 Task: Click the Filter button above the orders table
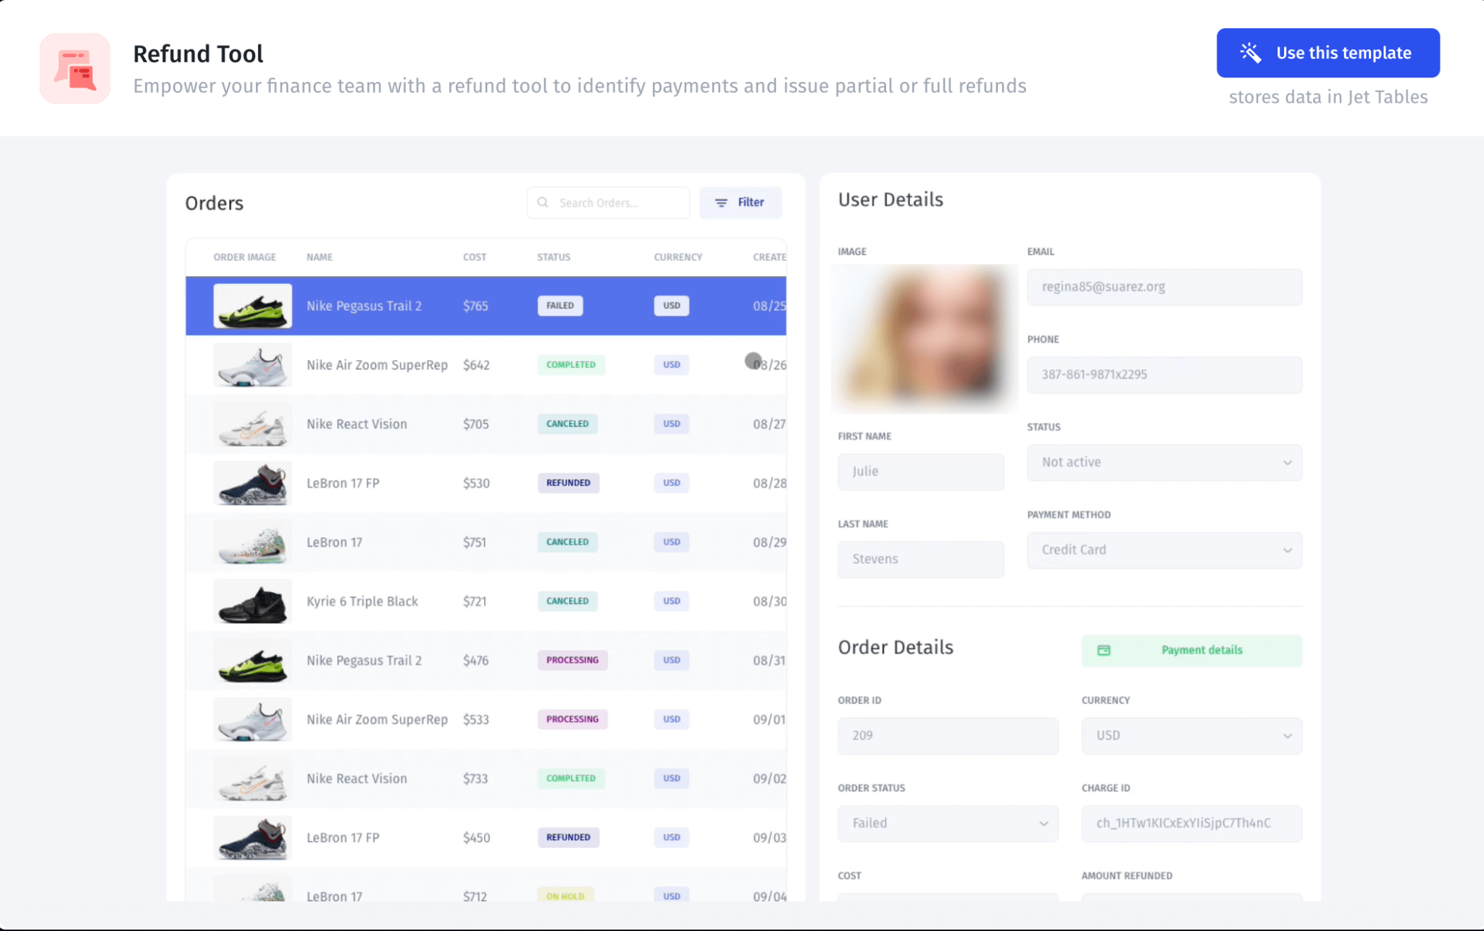741,202
